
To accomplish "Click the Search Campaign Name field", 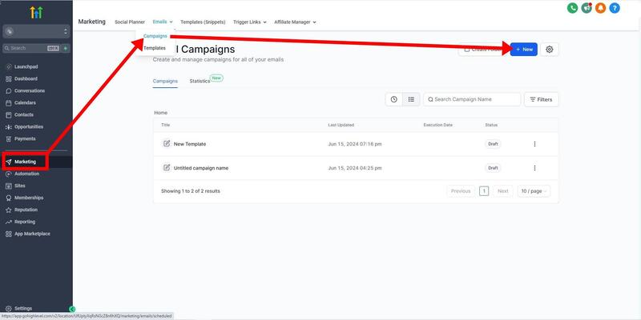I will coord(472,99).
